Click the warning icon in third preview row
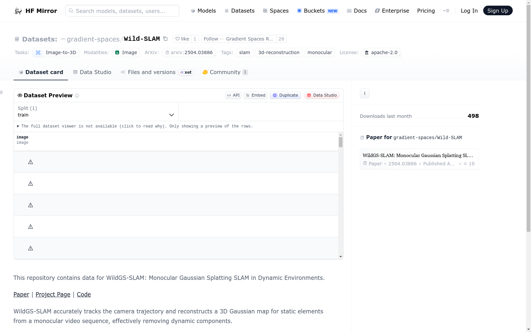This screenshot has height=332, width=531. [31, 205]
